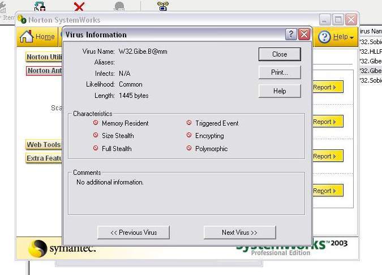Click the 'Common' likelihood value
Screen dimensions: 382x275
click(x=131, y=84)
